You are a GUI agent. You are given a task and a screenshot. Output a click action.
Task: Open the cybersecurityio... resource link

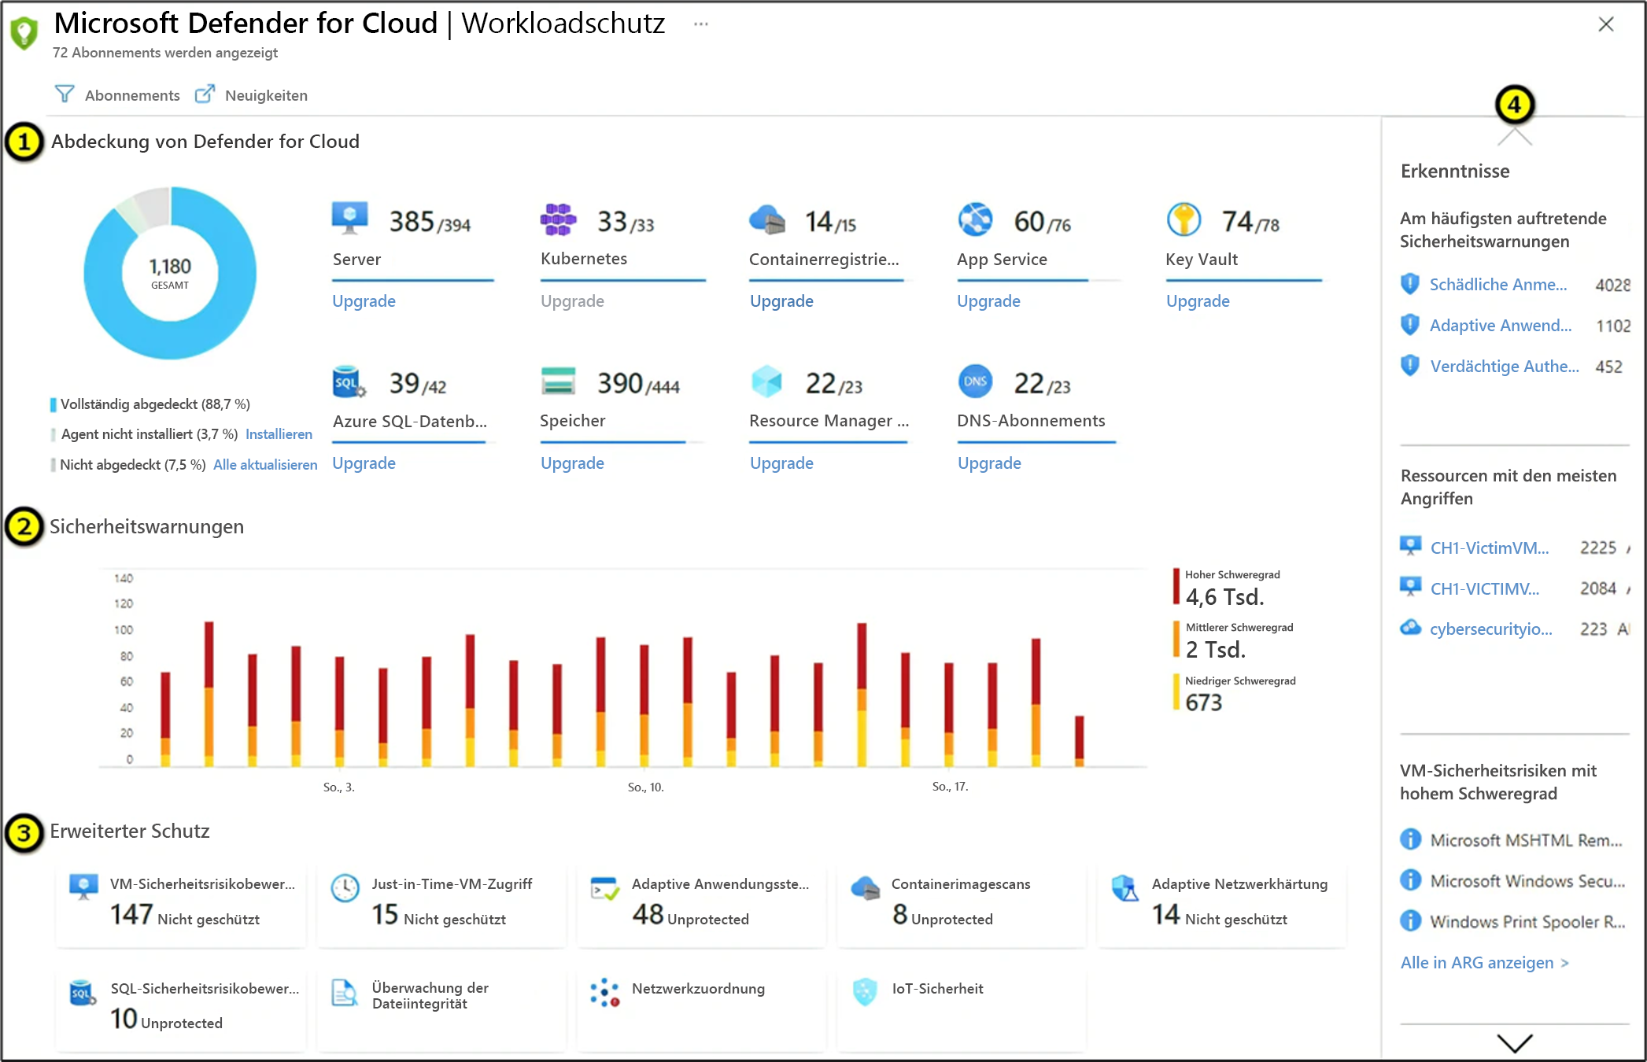pos(1491,629)
